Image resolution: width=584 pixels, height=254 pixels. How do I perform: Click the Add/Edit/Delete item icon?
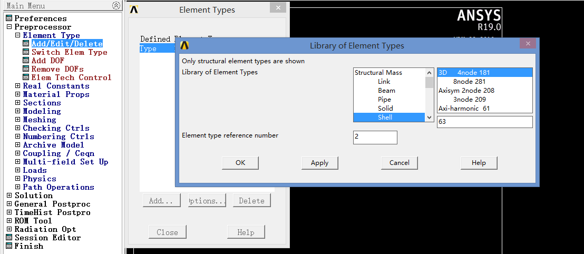tap(26, 44)
